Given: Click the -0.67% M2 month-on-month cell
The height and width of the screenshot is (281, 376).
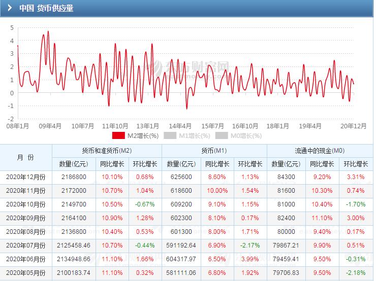Looking at the screenshot, I should pos(145,204).
